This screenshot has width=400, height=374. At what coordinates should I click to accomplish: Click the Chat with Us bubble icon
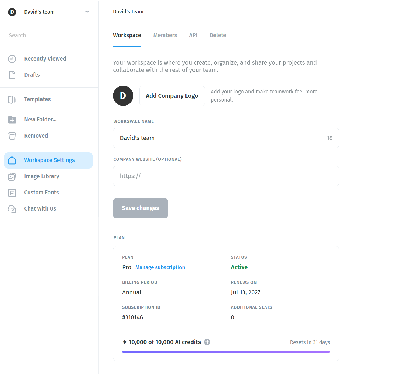pos(12,209)
